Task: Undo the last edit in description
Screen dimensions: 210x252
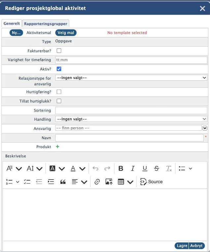Action: [96, 168]
